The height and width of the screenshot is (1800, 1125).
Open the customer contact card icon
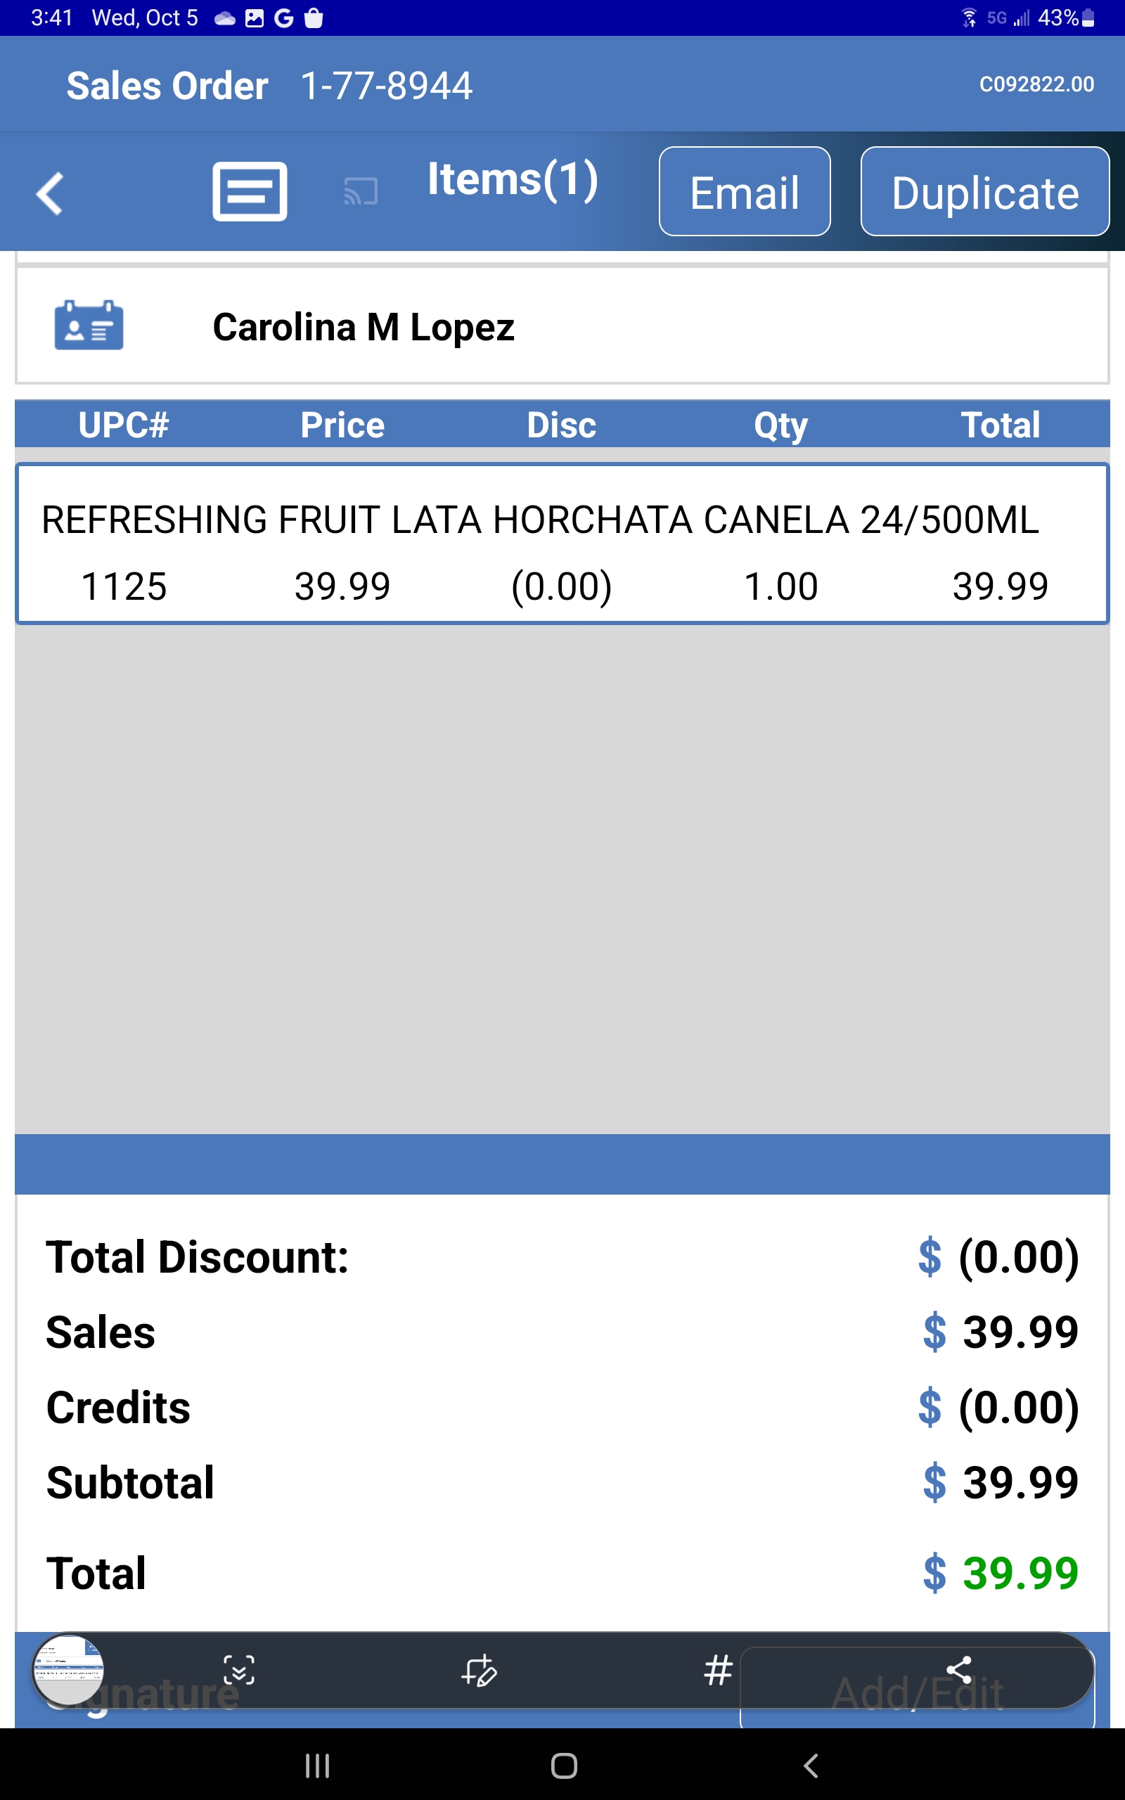(89, 326)
